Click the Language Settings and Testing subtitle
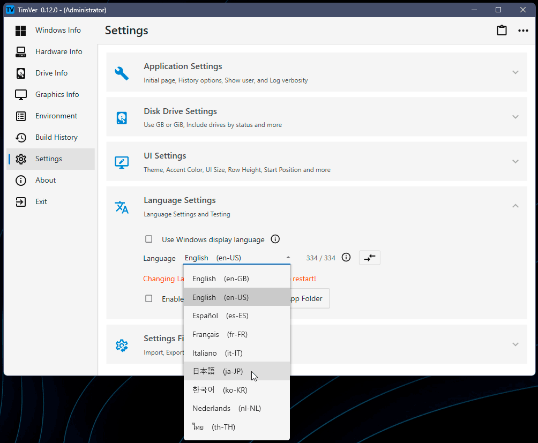 [x=186, y=214]
